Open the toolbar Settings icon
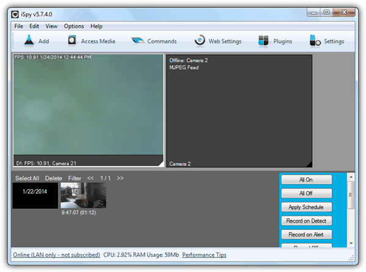Viewport: 366px width, 272px height. click(x=315, y=41)
